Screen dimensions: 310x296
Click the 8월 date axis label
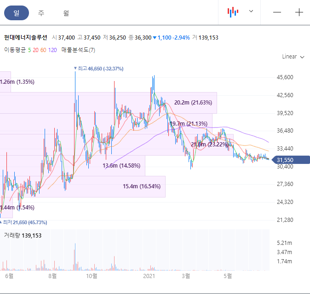tap(52, 276)
